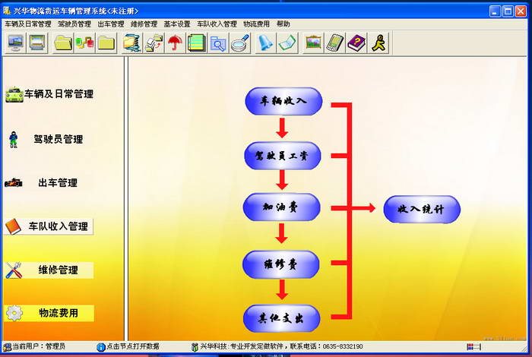Open the 维修费 flowchart node
The image size is (532, 357).
(x=281, y=264)
